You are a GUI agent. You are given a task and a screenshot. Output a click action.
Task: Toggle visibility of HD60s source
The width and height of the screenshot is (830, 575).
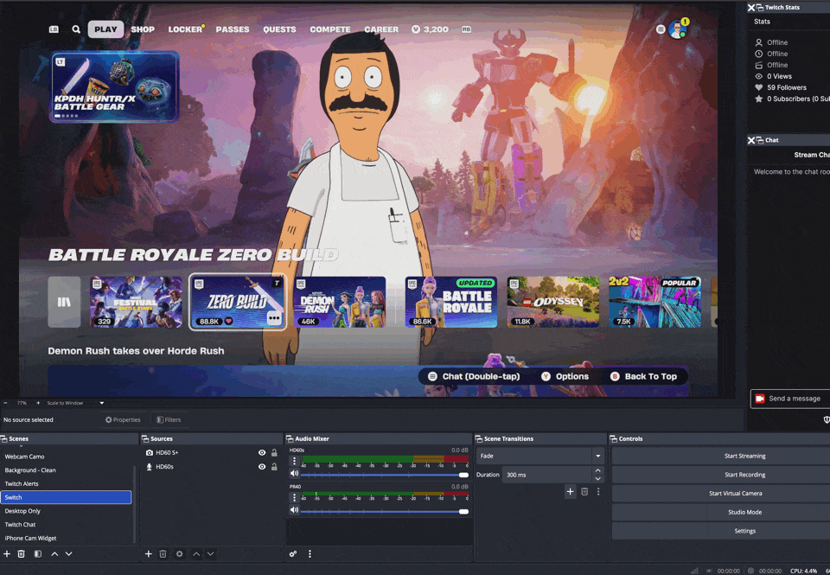[262, 466]
